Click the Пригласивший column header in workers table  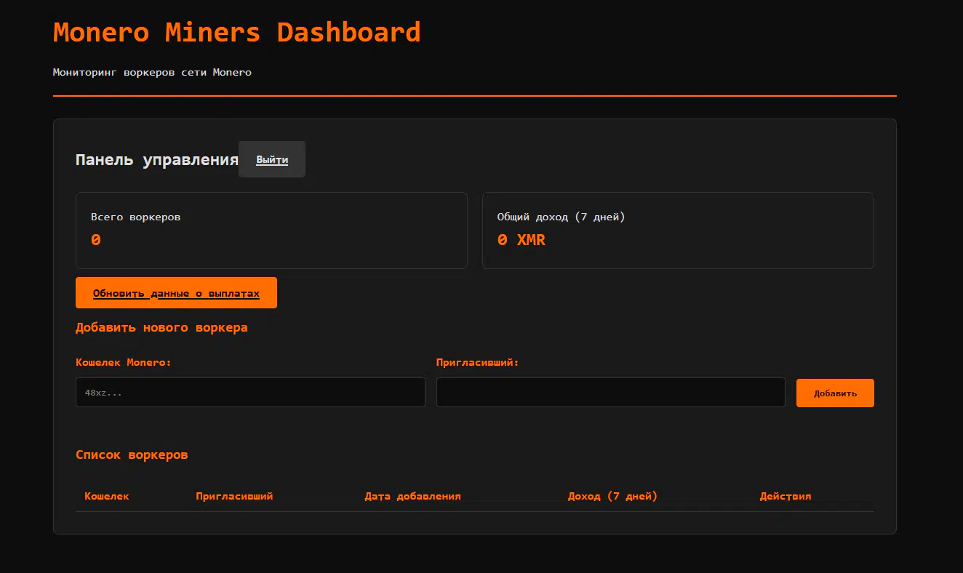click(x=234, y=496)
